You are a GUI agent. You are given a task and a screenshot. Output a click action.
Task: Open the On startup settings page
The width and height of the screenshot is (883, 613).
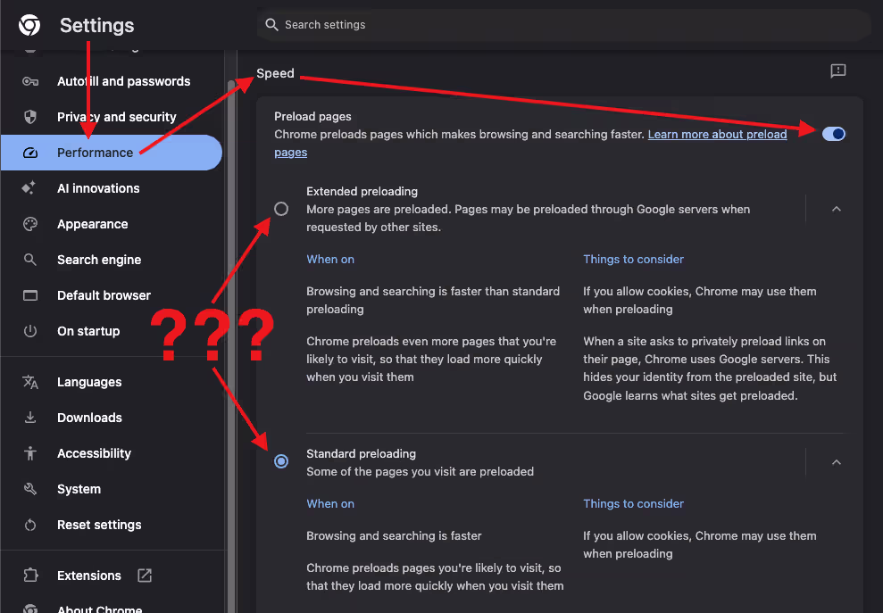click(88, 331)
